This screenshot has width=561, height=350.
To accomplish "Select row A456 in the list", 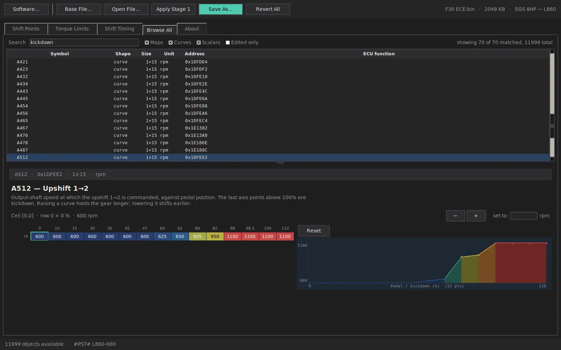I will pyautogui.click(x=278, y=113).
